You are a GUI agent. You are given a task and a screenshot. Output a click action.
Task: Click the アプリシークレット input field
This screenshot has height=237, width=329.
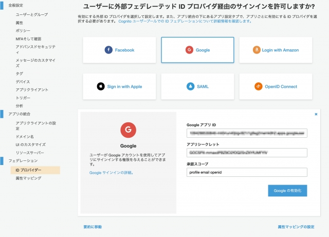pos(247,153)
